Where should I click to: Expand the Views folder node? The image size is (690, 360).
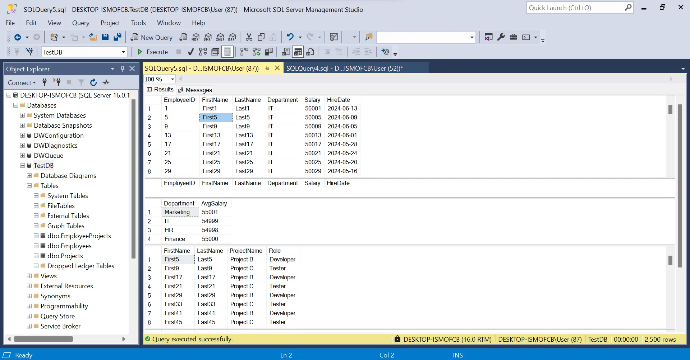pyautogui.click(x=29, y=276)
